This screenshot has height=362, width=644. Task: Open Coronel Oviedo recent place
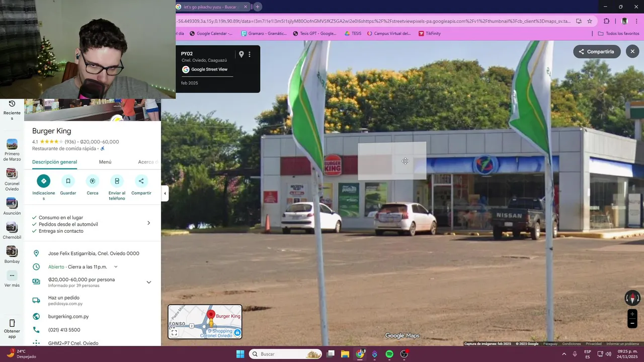click(12, 179)
